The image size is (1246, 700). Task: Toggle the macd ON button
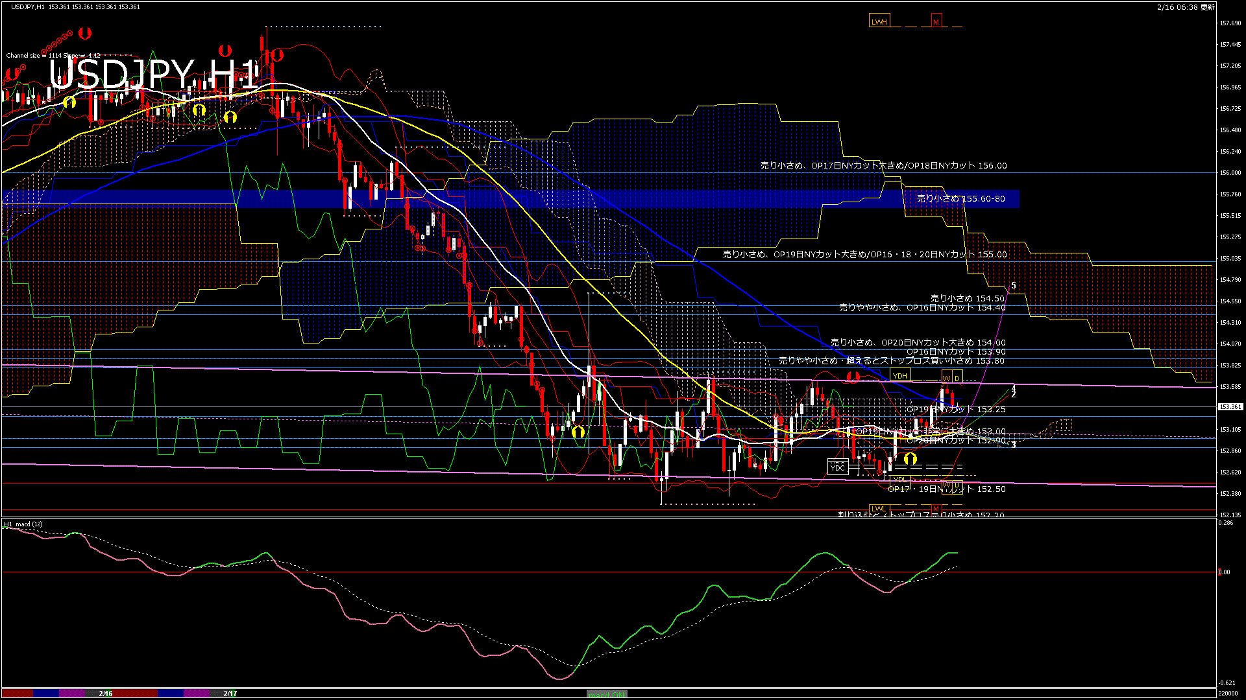(x=607, y=694)
